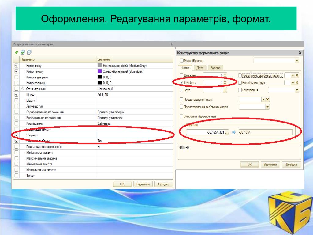
Task: Close the Конструктор форматного рядка dialog
Action: tap(300, 53)
